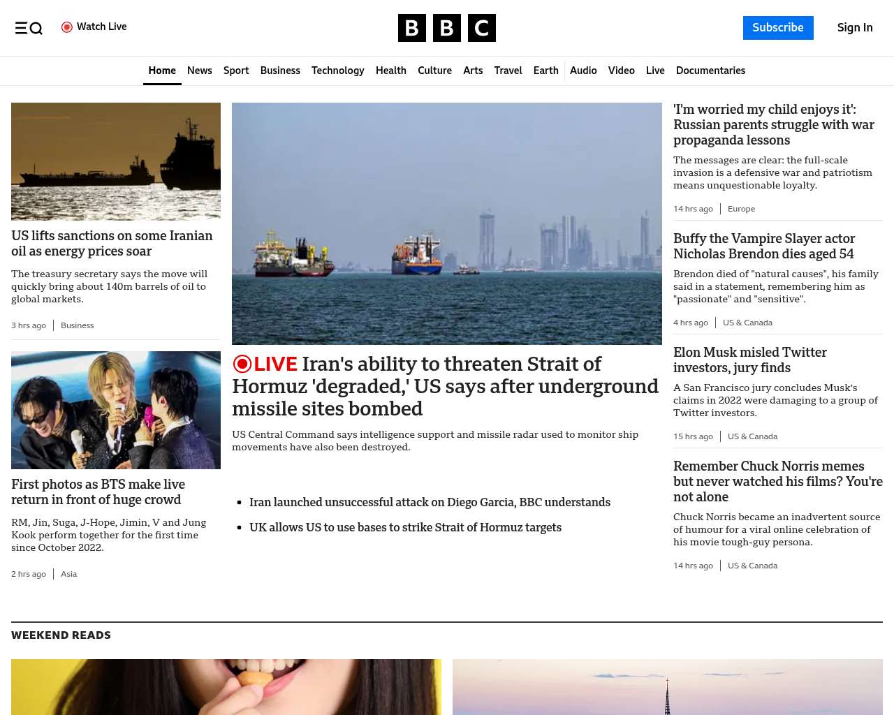Open the Culture section

[x=434, y=71]
